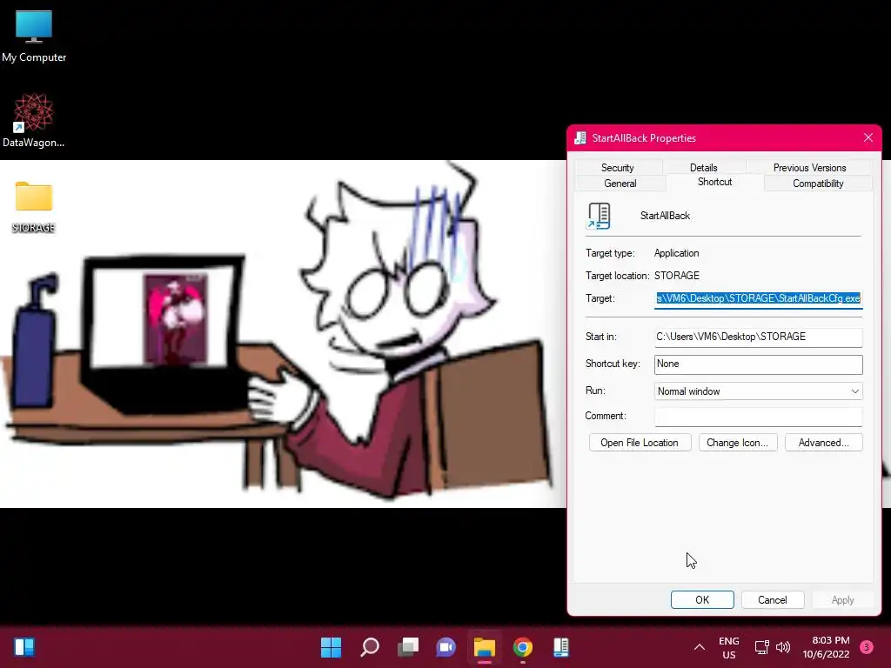
Task: Open notification badge showing 3
Action: tap(867, 646)
